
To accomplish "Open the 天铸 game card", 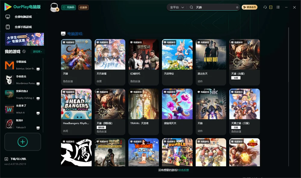I will (x=76, y=62).
